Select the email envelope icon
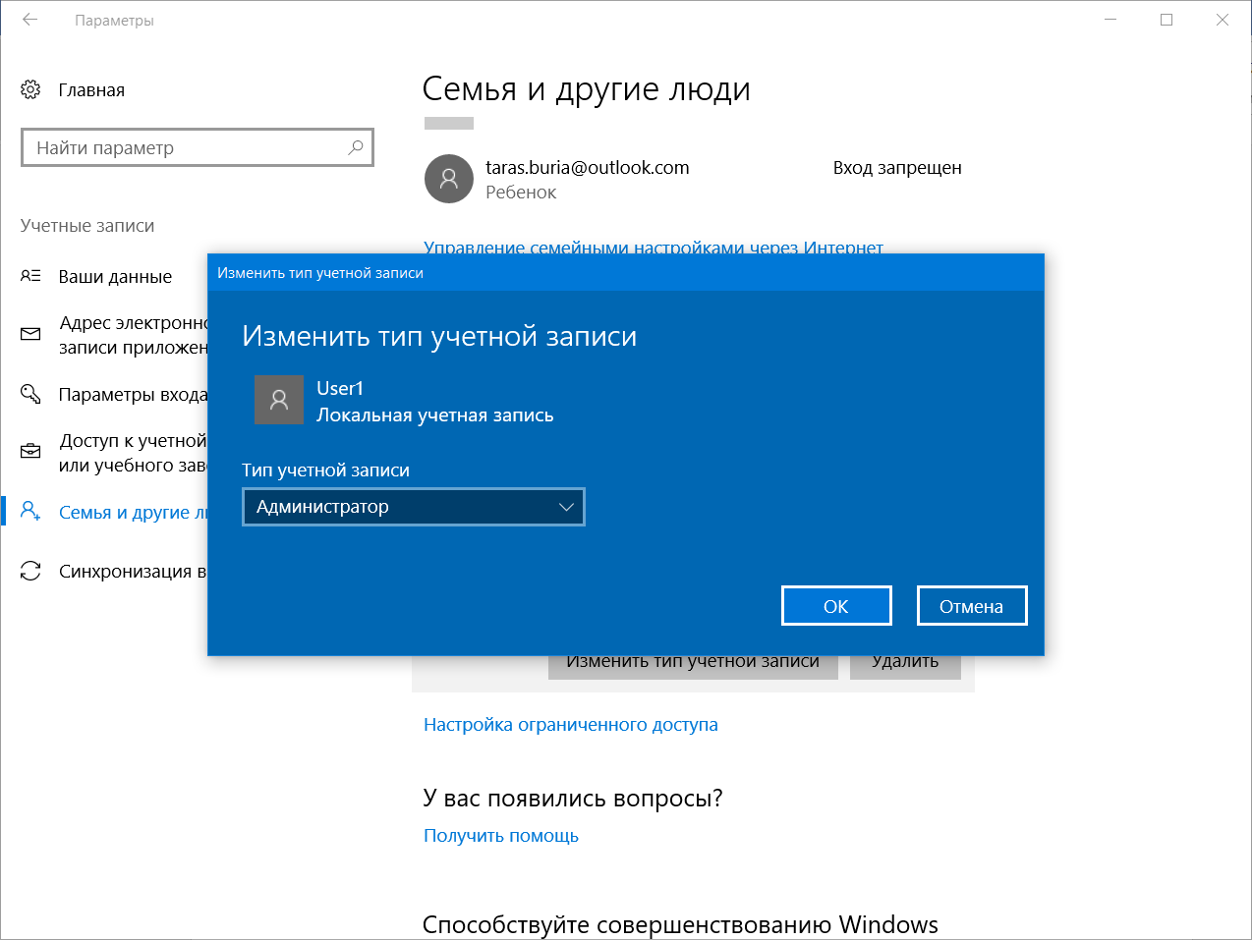The width and height of the screenshot is (1252, 940). pos(30,334)
